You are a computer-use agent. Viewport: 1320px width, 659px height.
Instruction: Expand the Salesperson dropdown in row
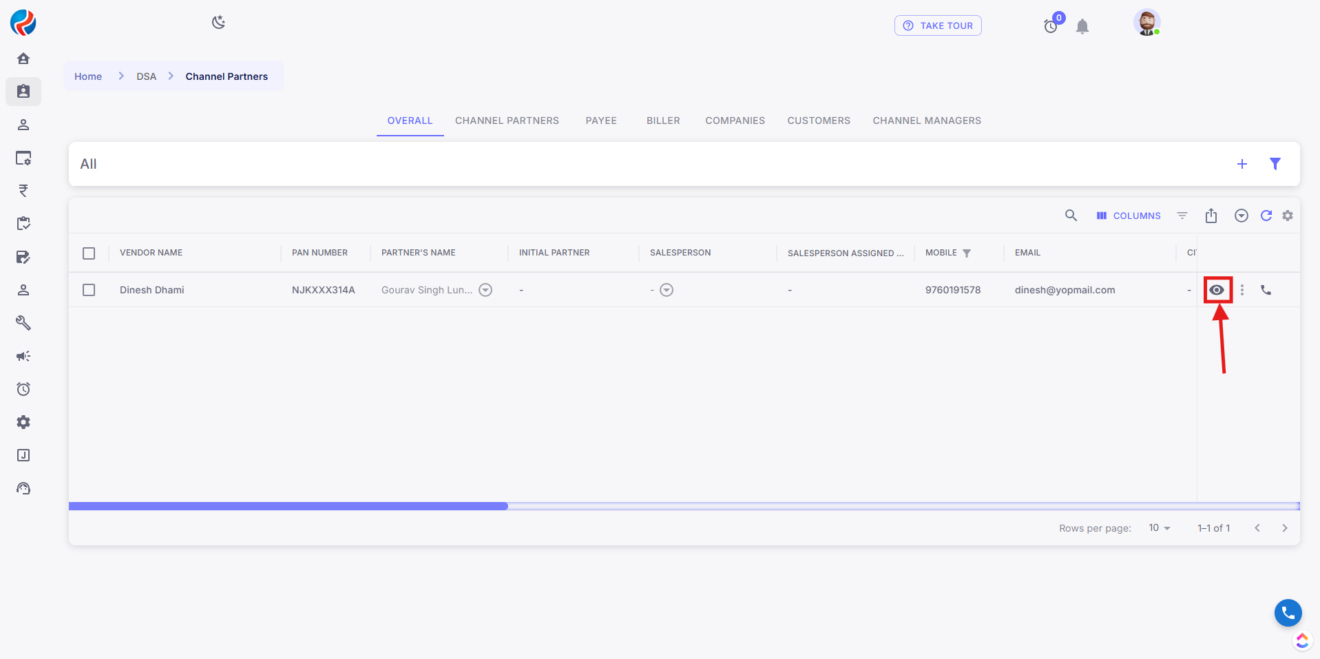click(x=666, y=290)
